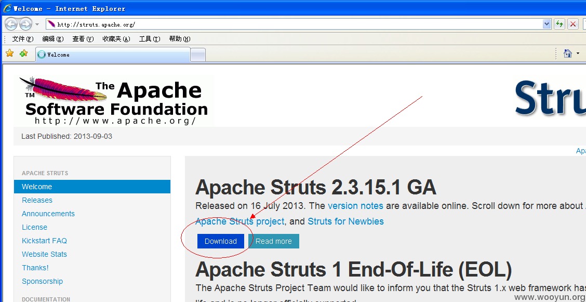Click the Last Published: 2013-09-03 text
The image size is (586, 302).
coord(66,136)
